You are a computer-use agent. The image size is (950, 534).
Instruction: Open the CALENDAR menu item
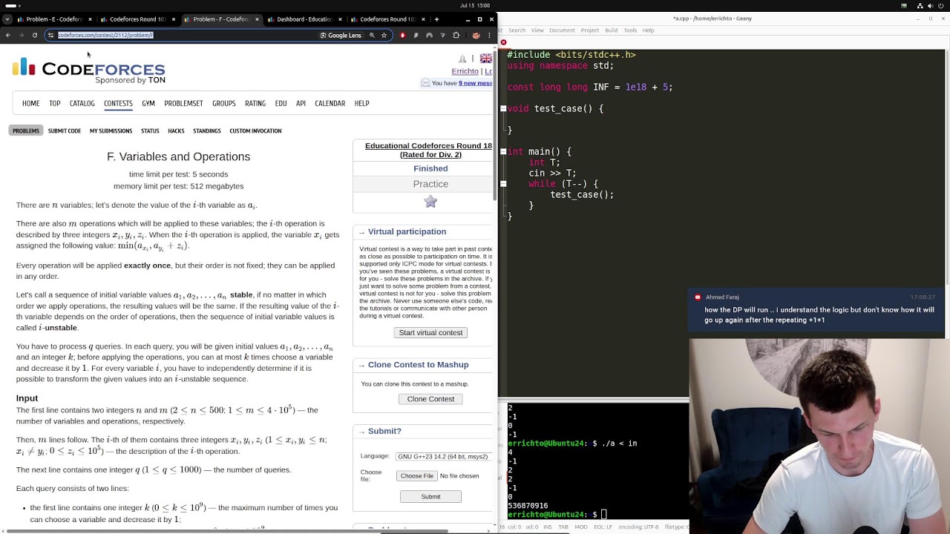[330, 103]
